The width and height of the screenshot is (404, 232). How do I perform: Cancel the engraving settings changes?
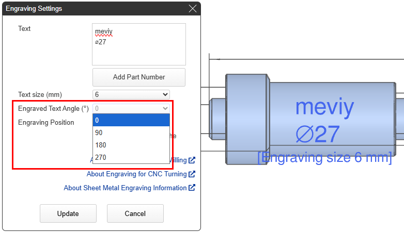(x=135, y=213)
